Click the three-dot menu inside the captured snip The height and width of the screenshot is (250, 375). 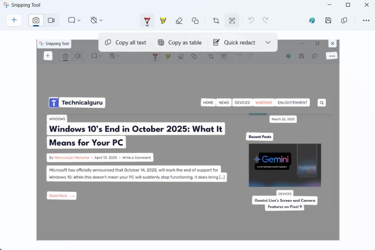[x=332, y=56]
